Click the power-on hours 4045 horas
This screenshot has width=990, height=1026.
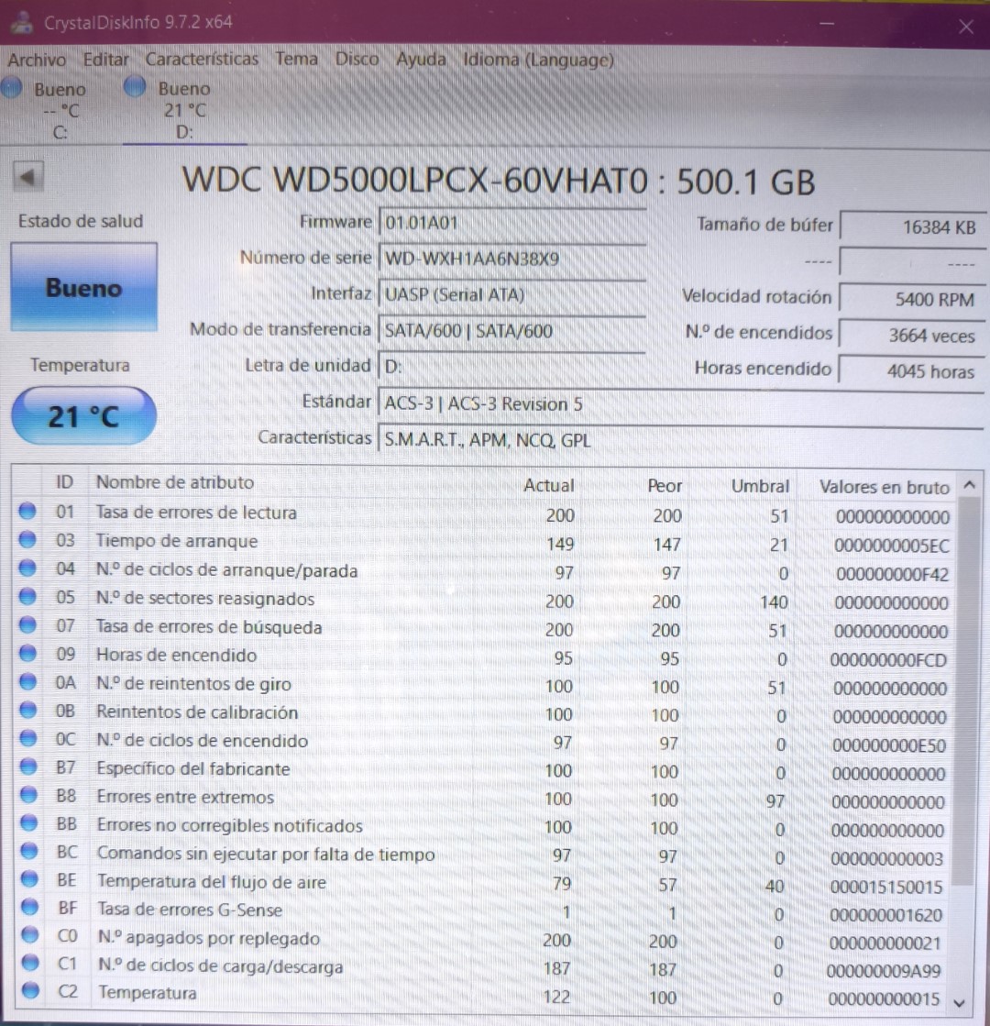(913, 371)
